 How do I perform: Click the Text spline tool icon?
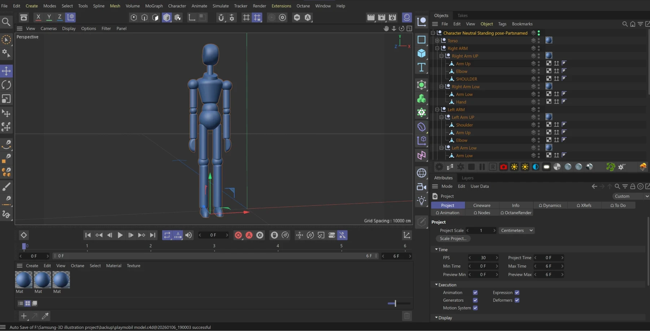click(421, 67)
